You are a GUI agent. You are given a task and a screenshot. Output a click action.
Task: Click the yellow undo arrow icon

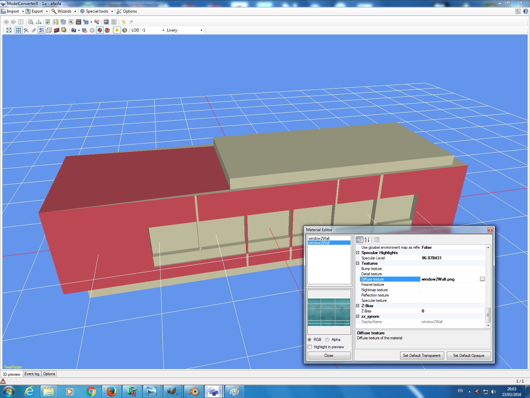click(x=124, y=22)
